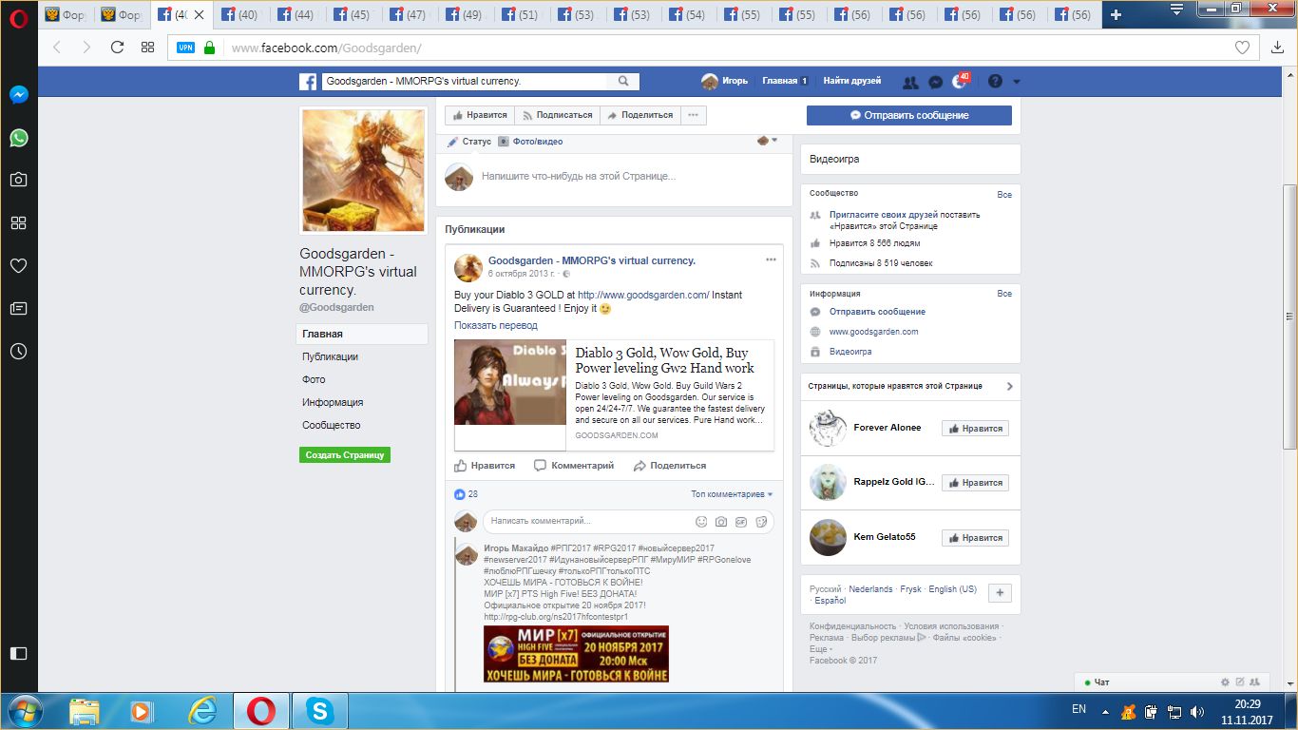Click Поделиться button on page toolbar

pyautogui.click(x=639, y=115)
